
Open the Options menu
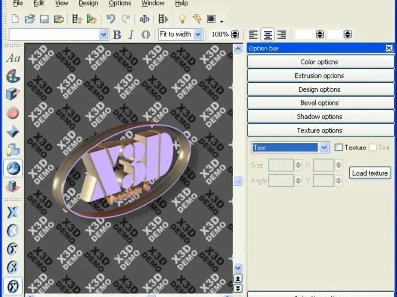120,3
